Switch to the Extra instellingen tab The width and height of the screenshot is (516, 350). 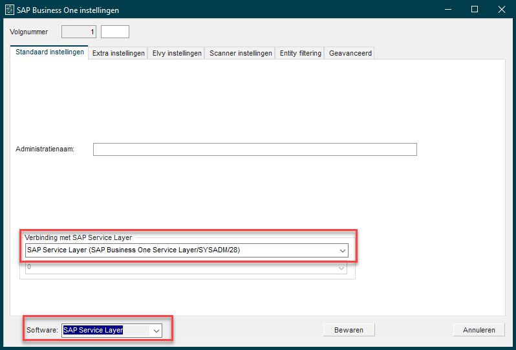tap(118, 53)
